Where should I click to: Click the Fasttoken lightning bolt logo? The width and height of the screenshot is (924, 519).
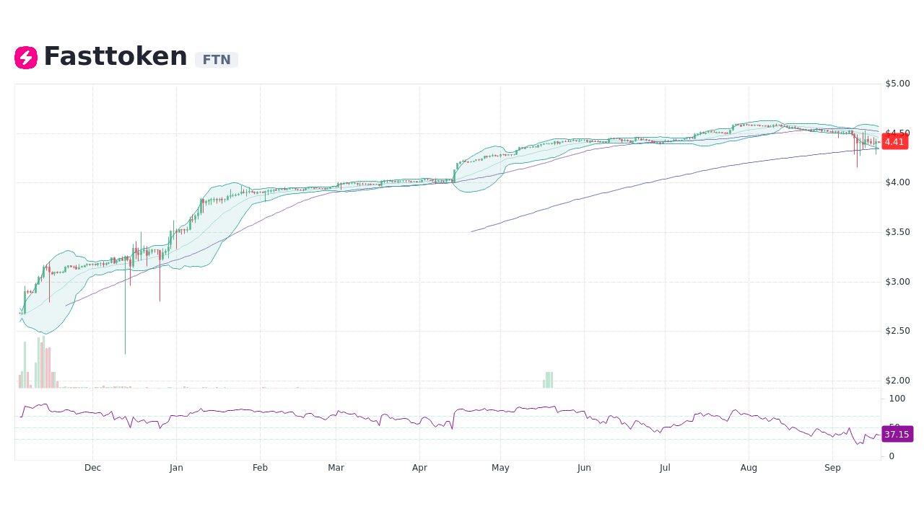[25, 57]
